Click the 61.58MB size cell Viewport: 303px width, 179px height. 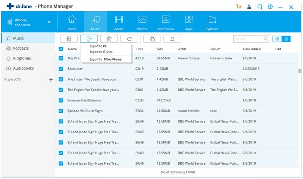pos(163,111)
